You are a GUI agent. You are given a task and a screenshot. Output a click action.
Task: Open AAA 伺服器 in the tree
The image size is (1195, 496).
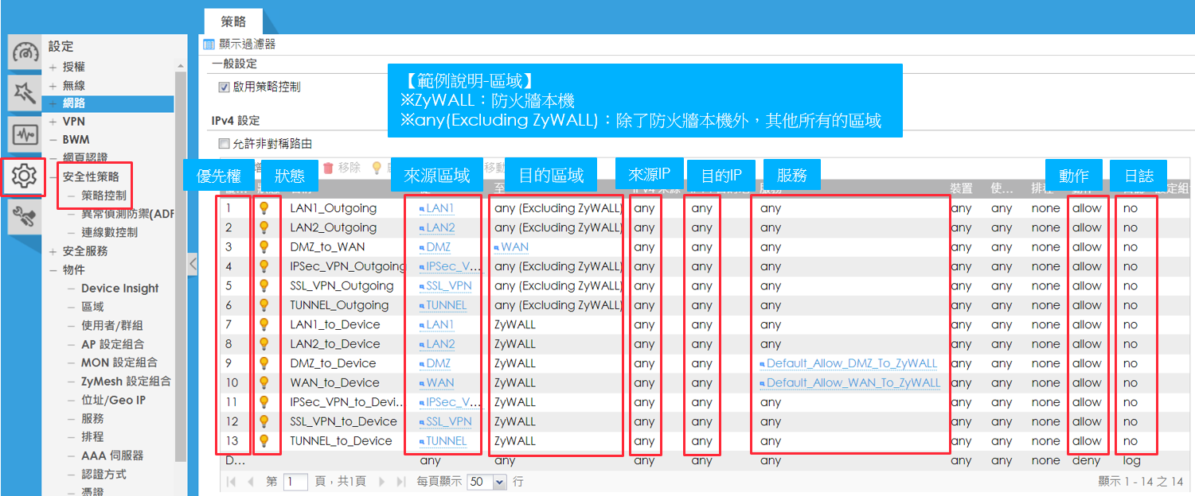[x=112, y=455]
